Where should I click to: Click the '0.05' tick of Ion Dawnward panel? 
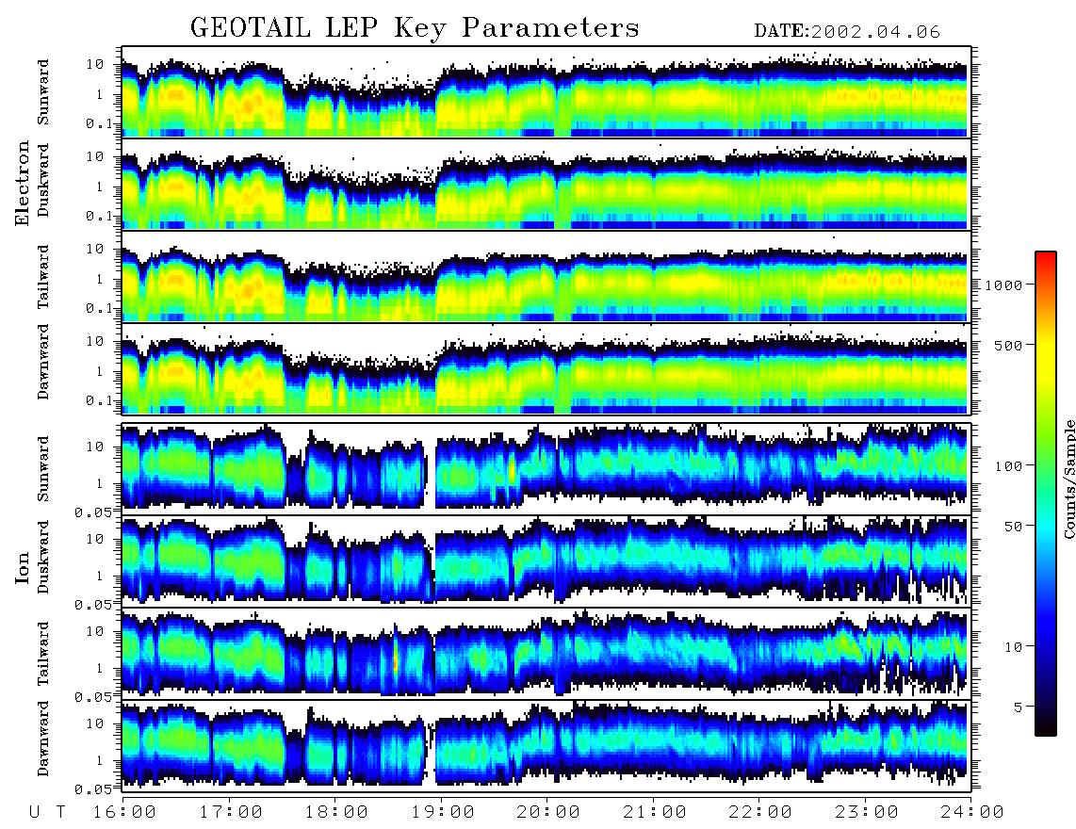94,789
